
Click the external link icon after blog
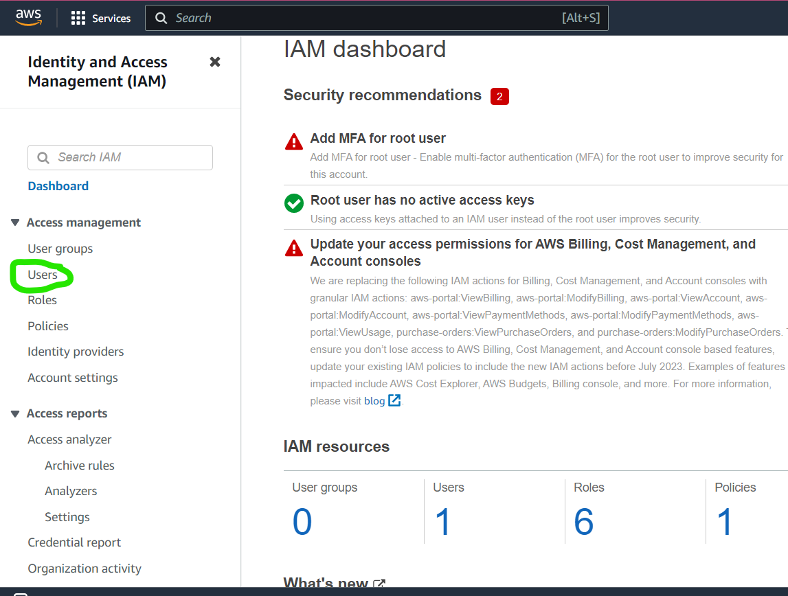(x=394, y=400)
